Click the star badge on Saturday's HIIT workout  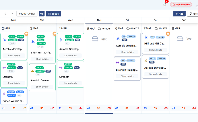168,34
